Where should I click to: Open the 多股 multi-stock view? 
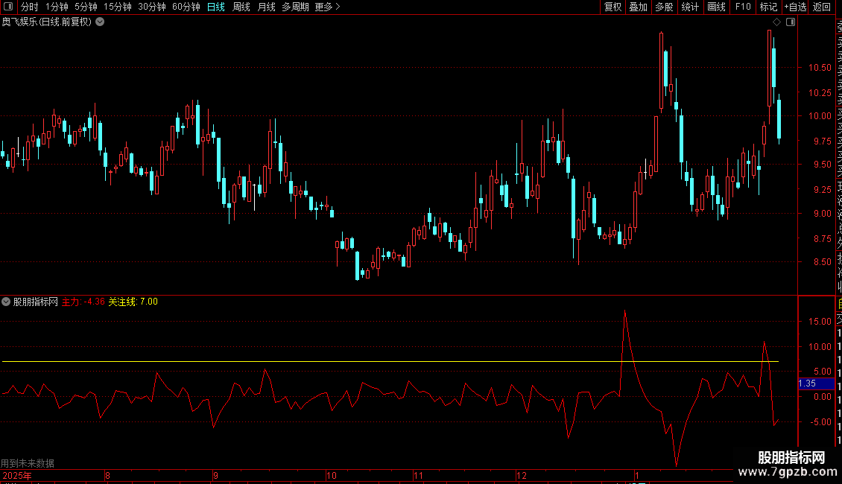pyautogui.click(x=664, y=7)
